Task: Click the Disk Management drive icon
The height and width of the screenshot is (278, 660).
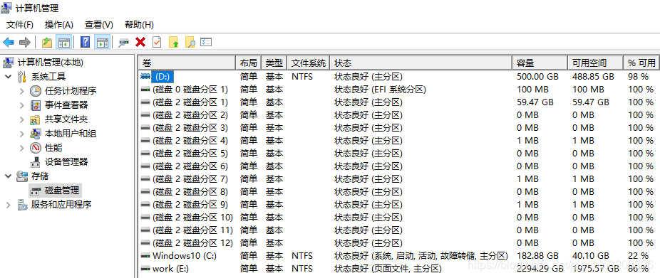Action: [x=36, y=191]
